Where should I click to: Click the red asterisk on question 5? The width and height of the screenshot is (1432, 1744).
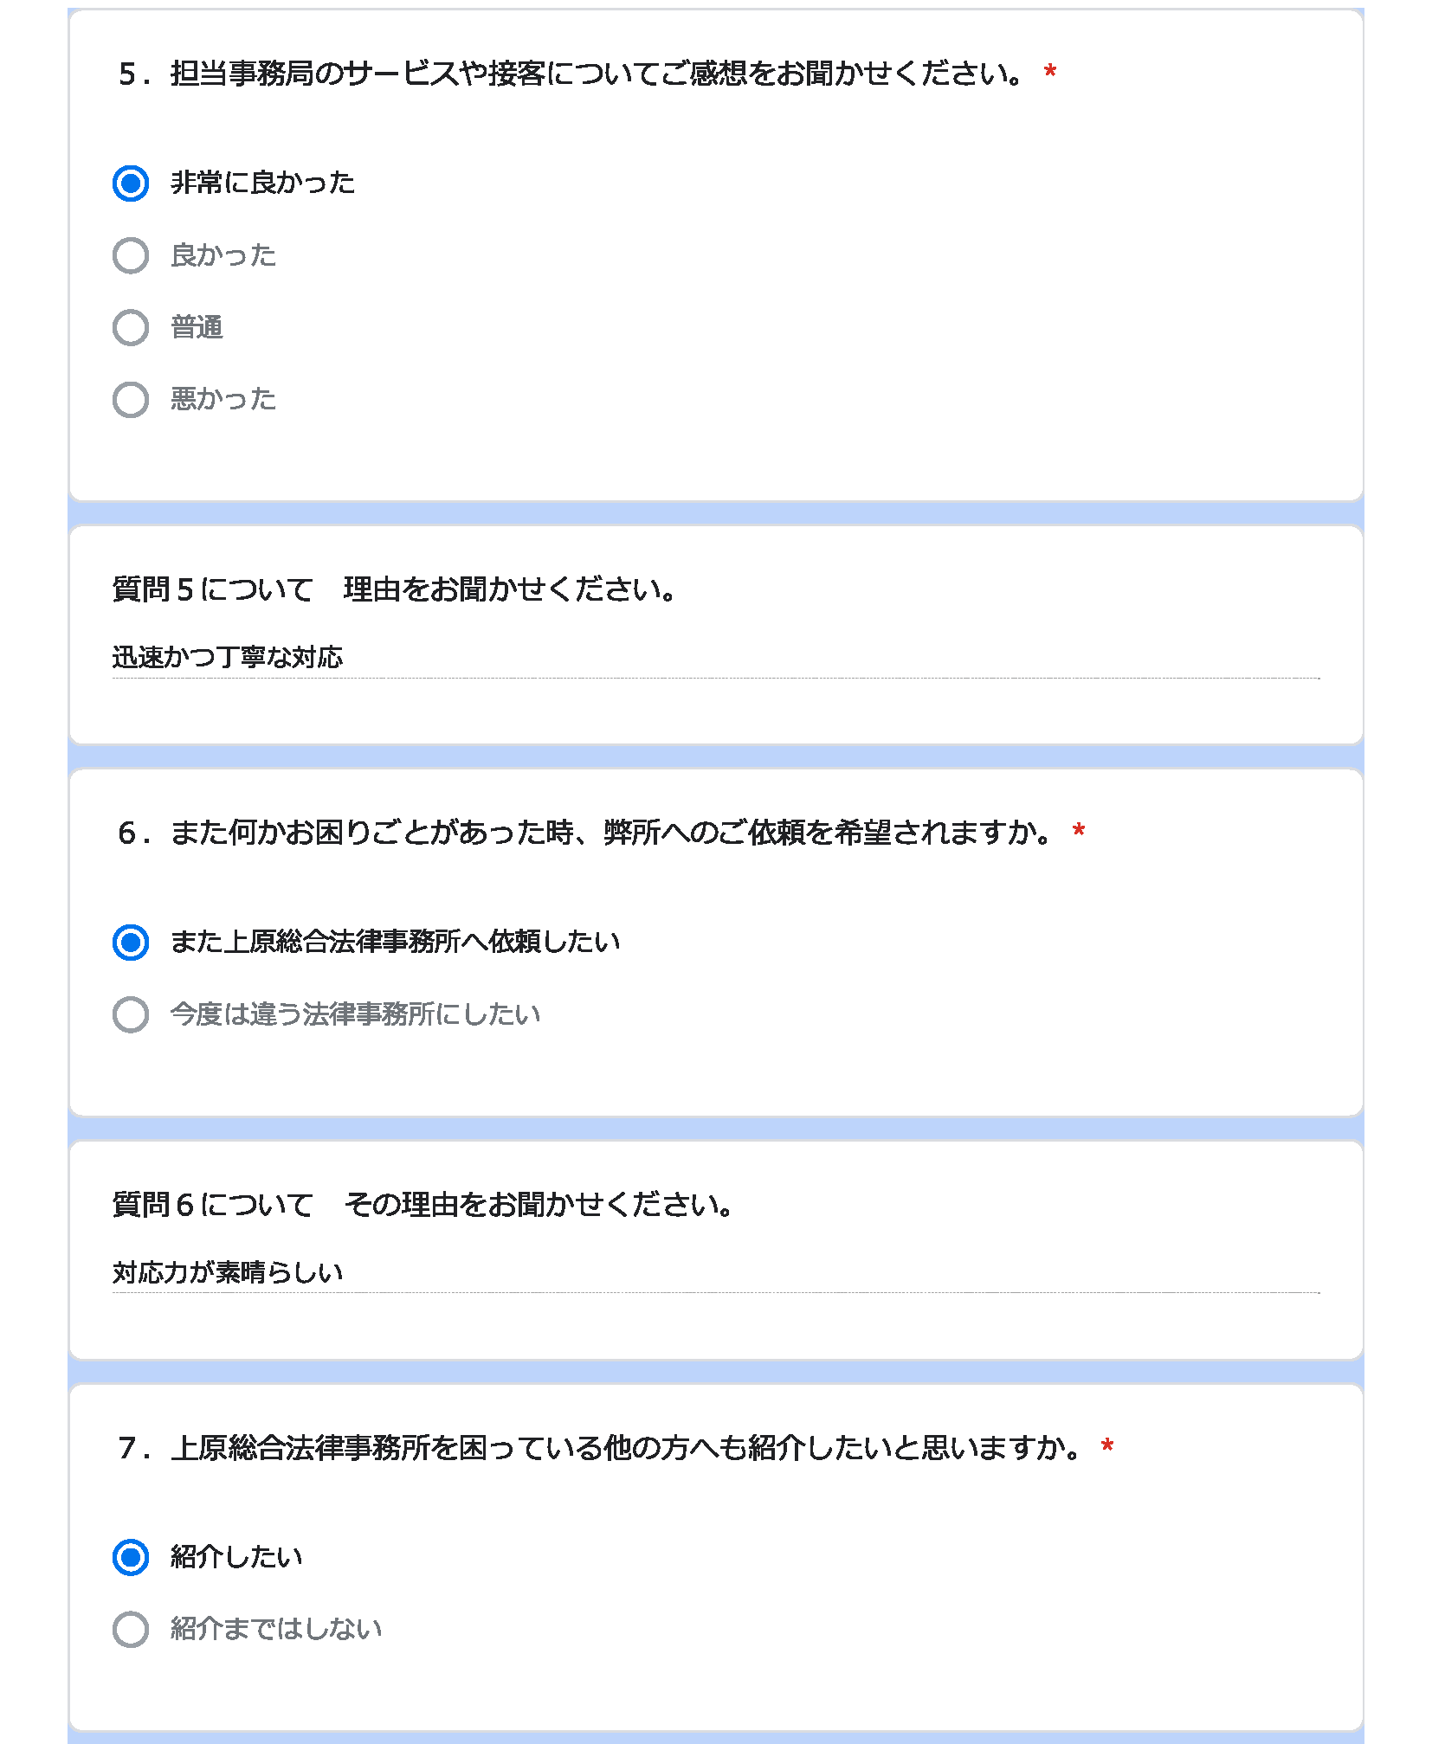pyautogui.click(x=1050, y=73)
